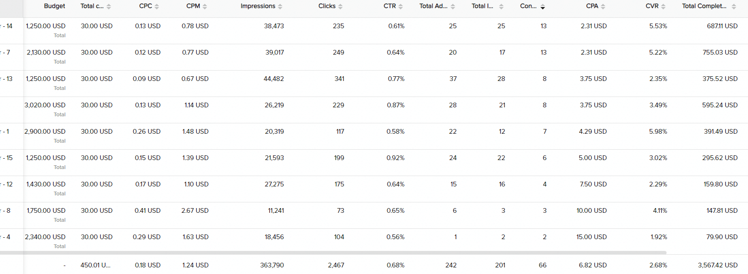This screenshot has height=274, width=748.
Task: Sort by the Impressions column arrow icon
Action: [280, 7]
